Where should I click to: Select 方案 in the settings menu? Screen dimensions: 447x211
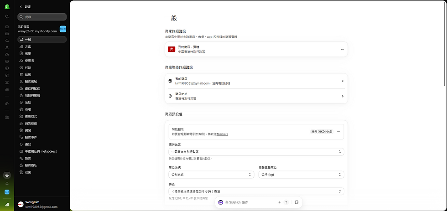point(42,46)
